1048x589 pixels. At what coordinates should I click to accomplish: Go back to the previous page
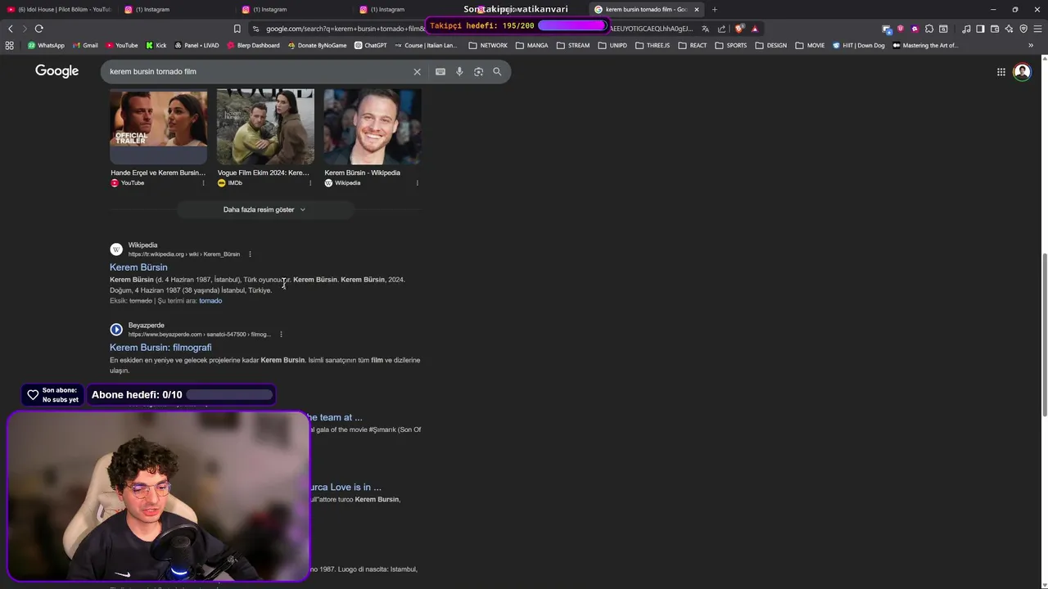[x=11, y=29]
